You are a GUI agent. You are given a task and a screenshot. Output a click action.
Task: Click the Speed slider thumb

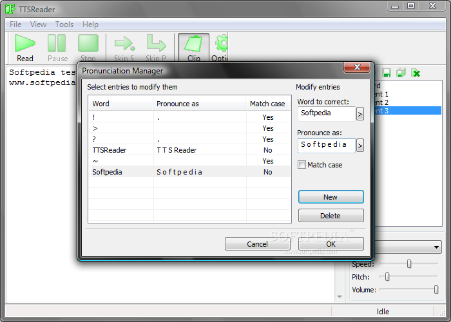[x=409, y=263]
